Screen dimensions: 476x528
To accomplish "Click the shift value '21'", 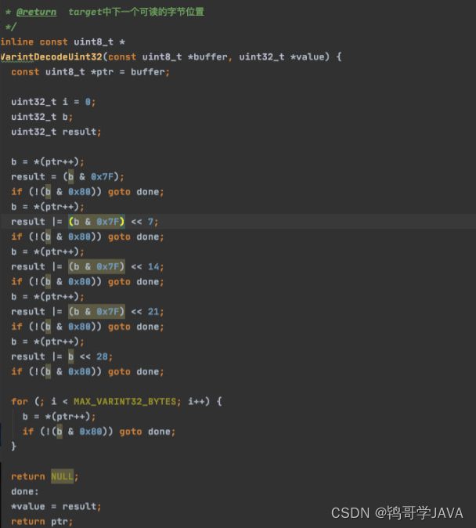I will pos(153,312).
